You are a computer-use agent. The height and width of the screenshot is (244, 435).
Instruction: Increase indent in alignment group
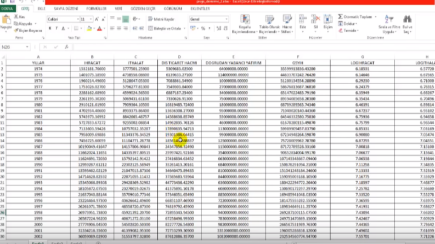click(x=142, y=28)
